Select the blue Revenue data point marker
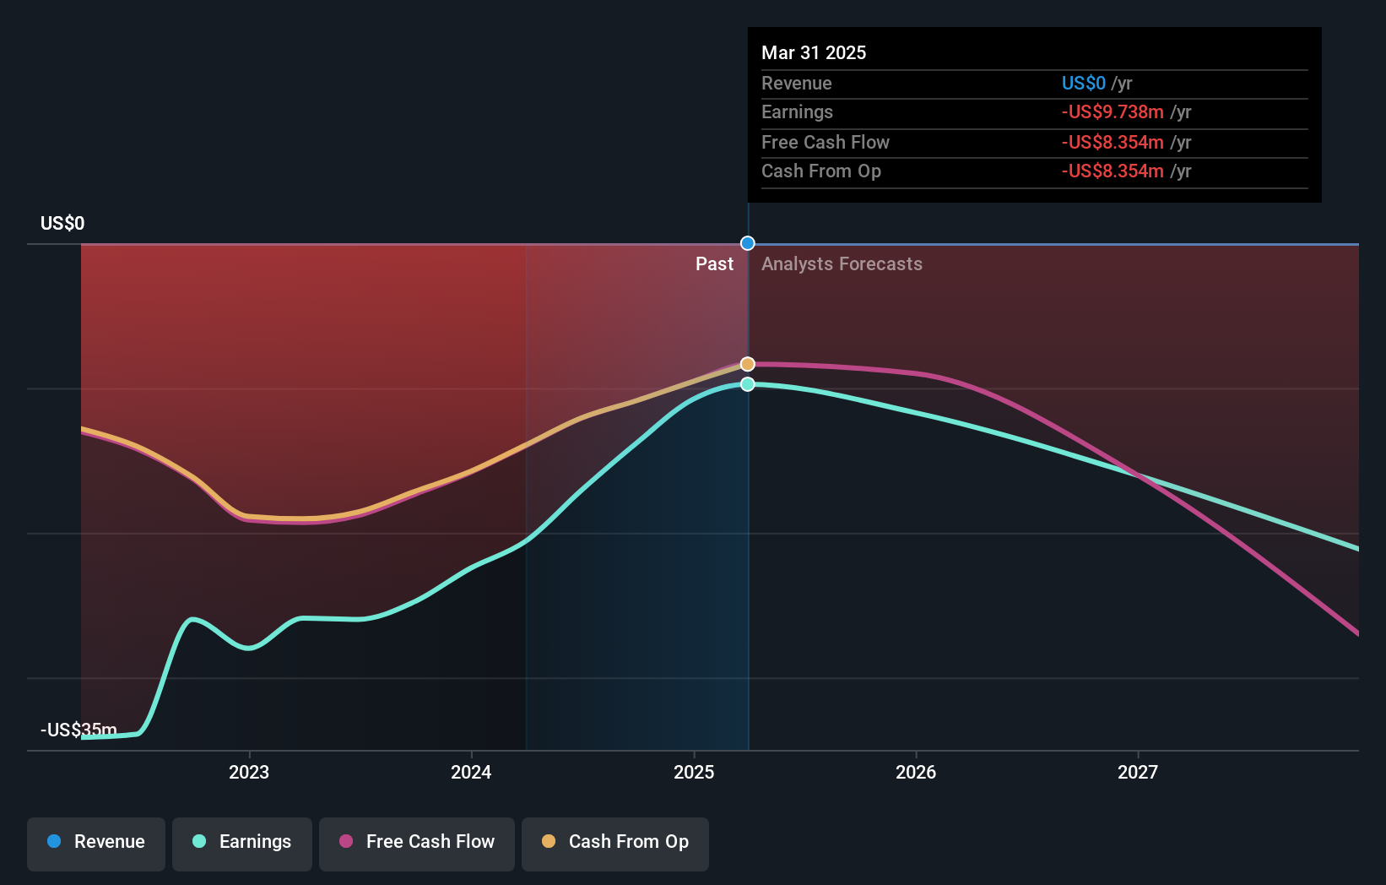Viewport: 1386px width, 885px height. click(x=747, y=243)
